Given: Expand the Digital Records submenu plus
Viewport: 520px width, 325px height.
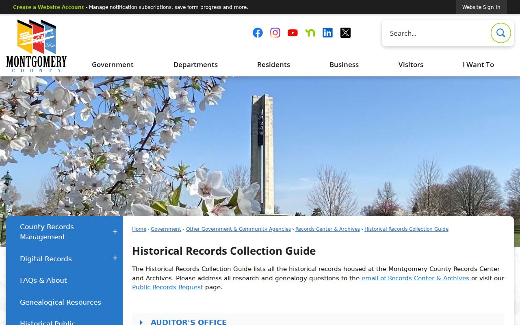Looking at the screenshot, I should click(115, 258).
